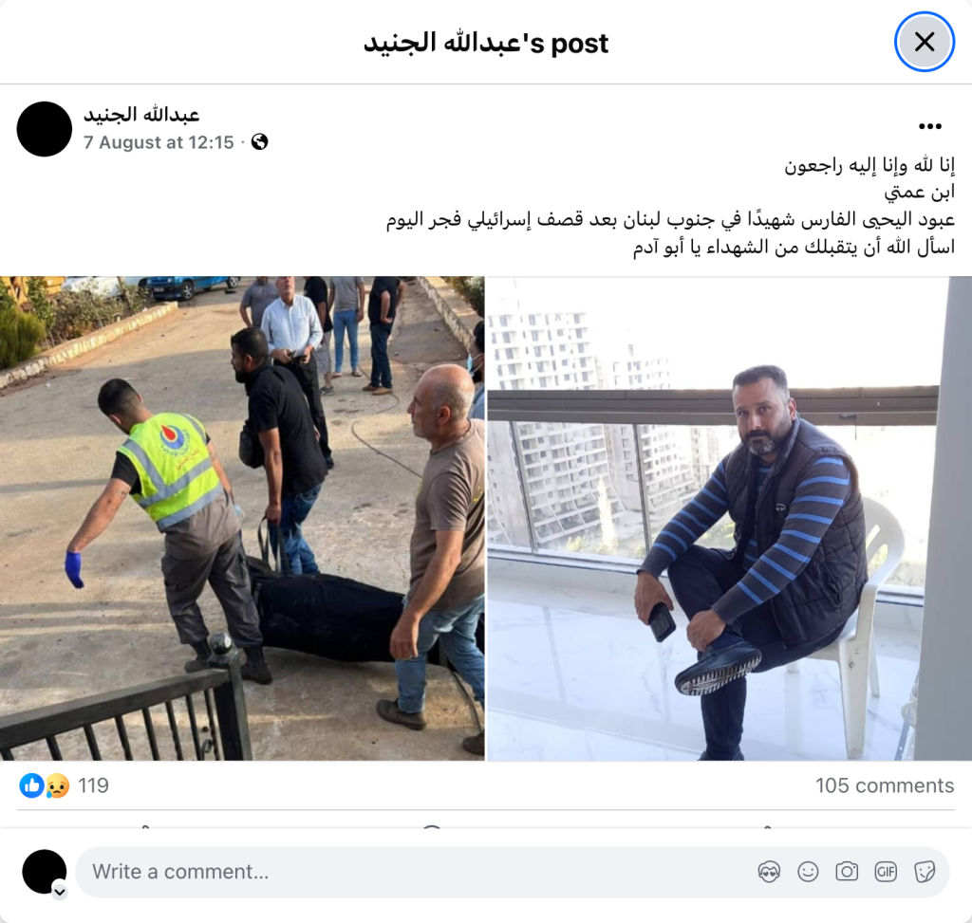Close the post dialog with the X button
This screenshot has height=923, width=972.
924,42
